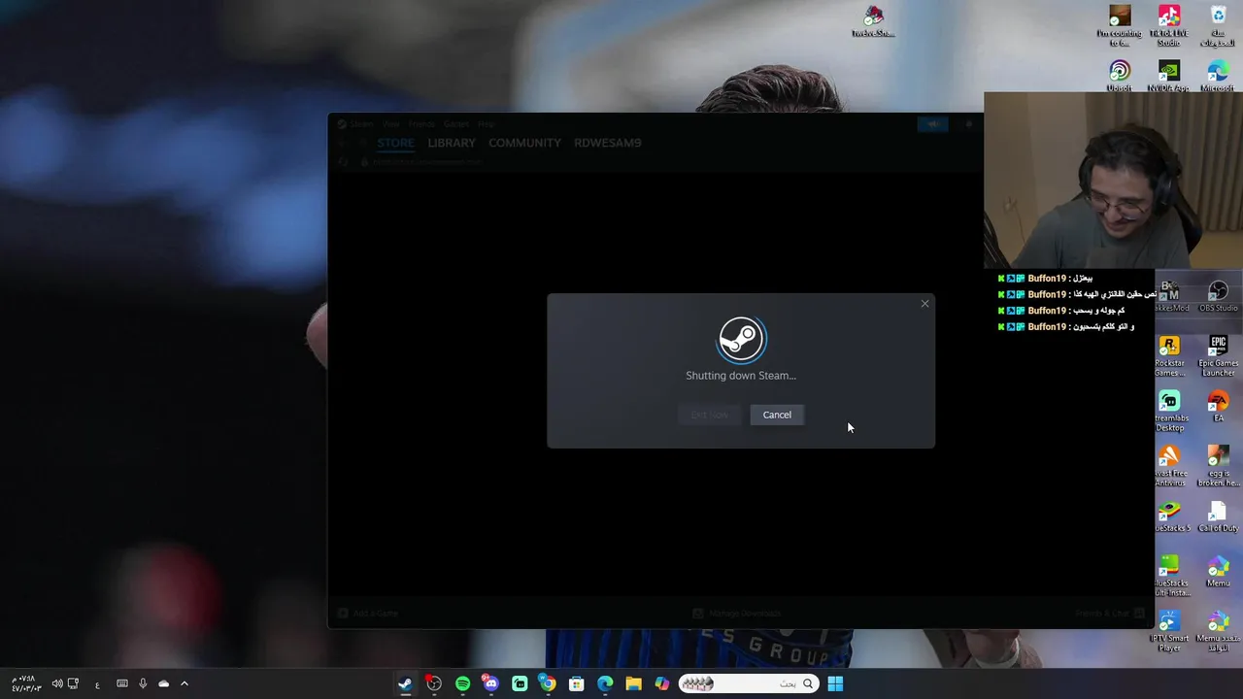Open the RDWESAM9 profile tab in Steam
The height and width of the screenshot is (699, 1243).
[607, 143]
